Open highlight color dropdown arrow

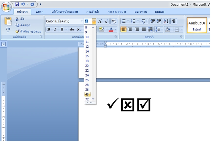tap(106, 29)
